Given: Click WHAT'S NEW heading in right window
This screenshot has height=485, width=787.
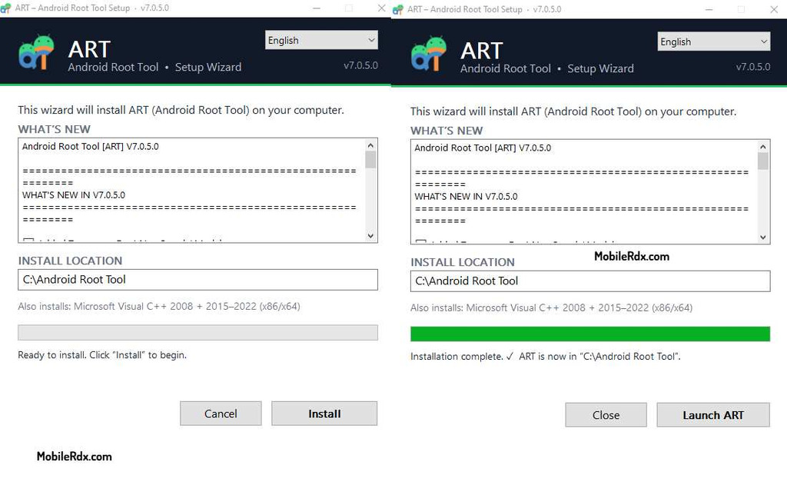Looking at the screenshot, I should point(447,131).
